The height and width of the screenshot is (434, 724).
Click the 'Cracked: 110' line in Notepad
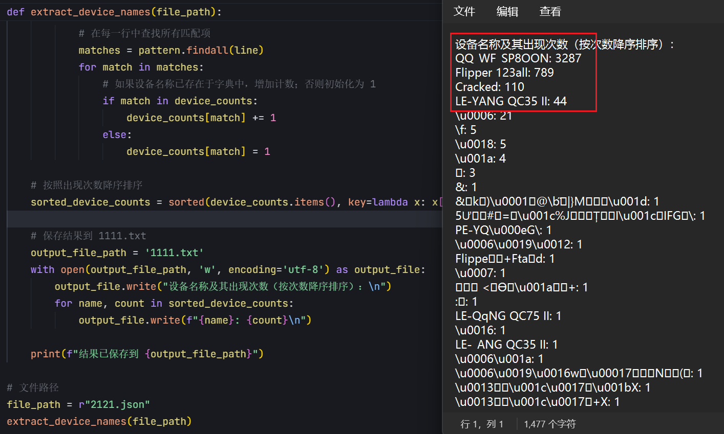[489, 87]
